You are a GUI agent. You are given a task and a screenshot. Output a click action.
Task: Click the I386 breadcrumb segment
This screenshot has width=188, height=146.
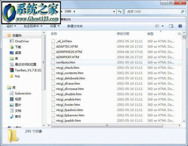(x=68, y=11)
